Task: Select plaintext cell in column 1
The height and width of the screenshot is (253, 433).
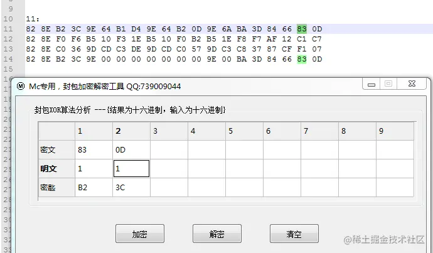Action: 94,168
